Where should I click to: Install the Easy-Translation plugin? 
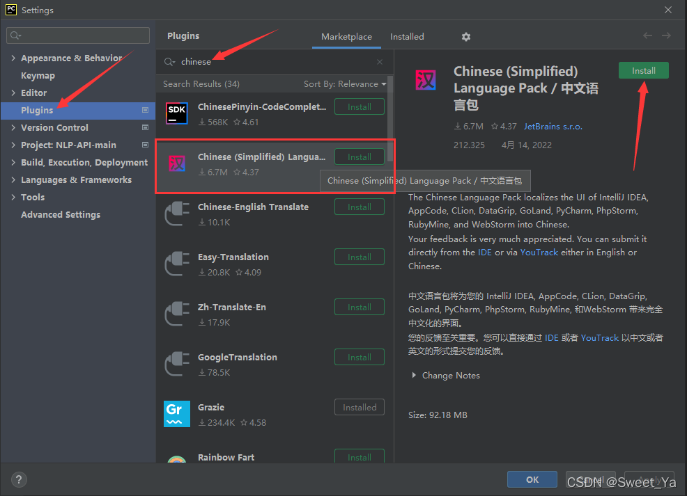(360, 257)
